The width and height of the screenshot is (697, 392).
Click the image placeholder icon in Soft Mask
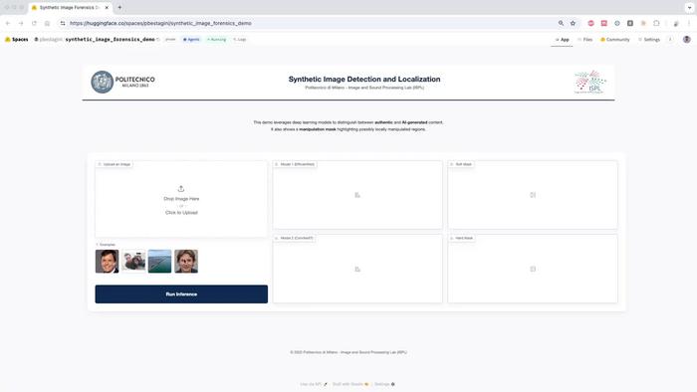tap(533, 195)
